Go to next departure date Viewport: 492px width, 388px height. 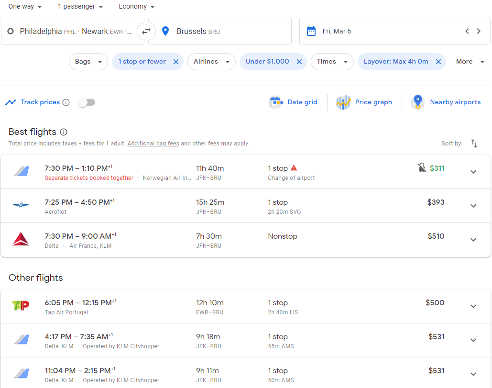479,31
